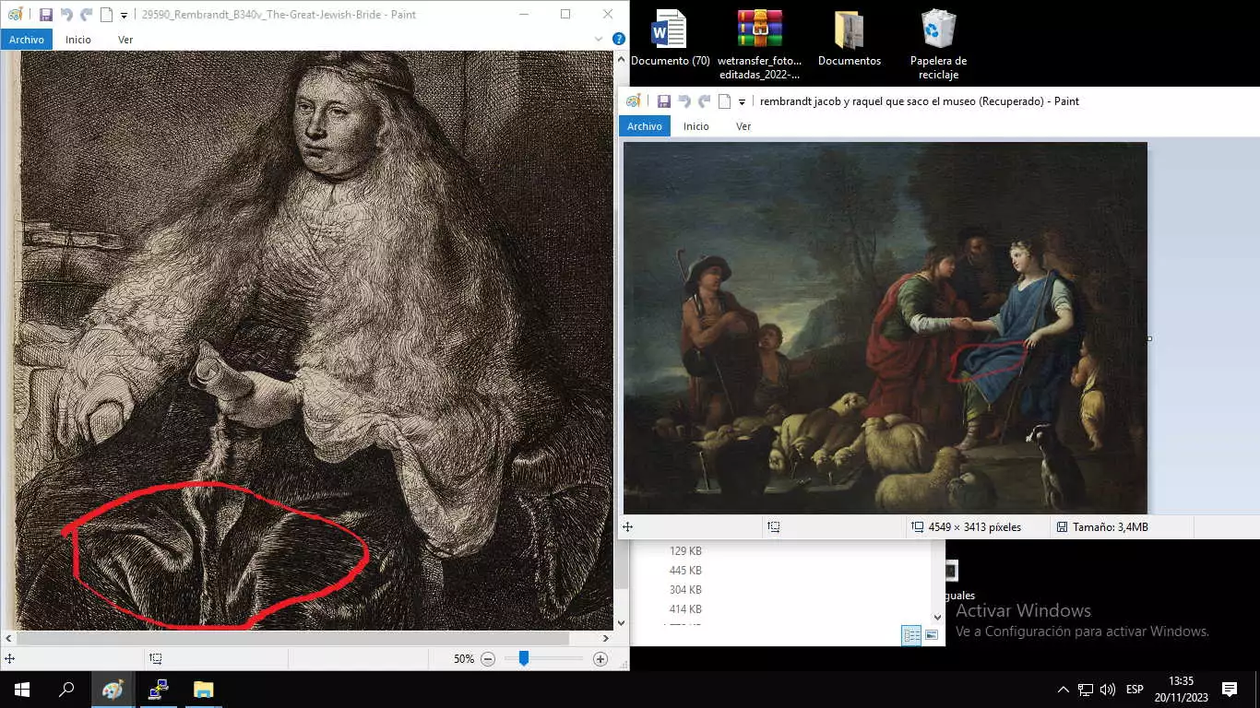The height and width of the screenshot is (708, 1260).
Task: Click New document icon in Great-Jewish-Bride Paint
Action: (x=106, y=15)
